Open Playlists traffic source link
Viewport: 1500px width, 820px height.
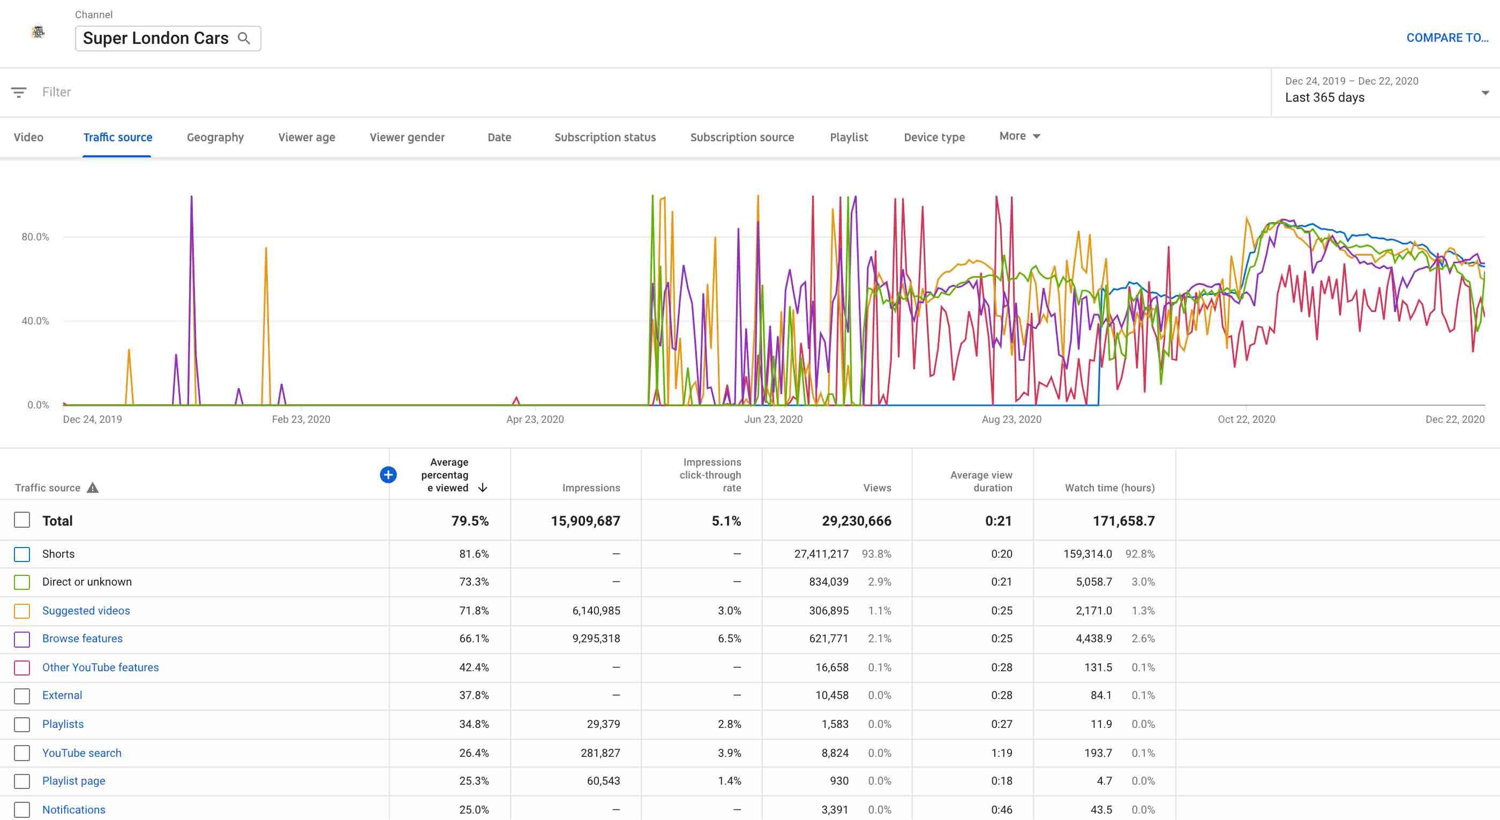(63, 724)
